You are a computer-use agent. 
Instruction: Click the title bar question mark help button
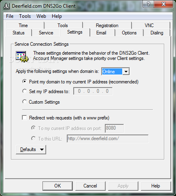point(148,4)
